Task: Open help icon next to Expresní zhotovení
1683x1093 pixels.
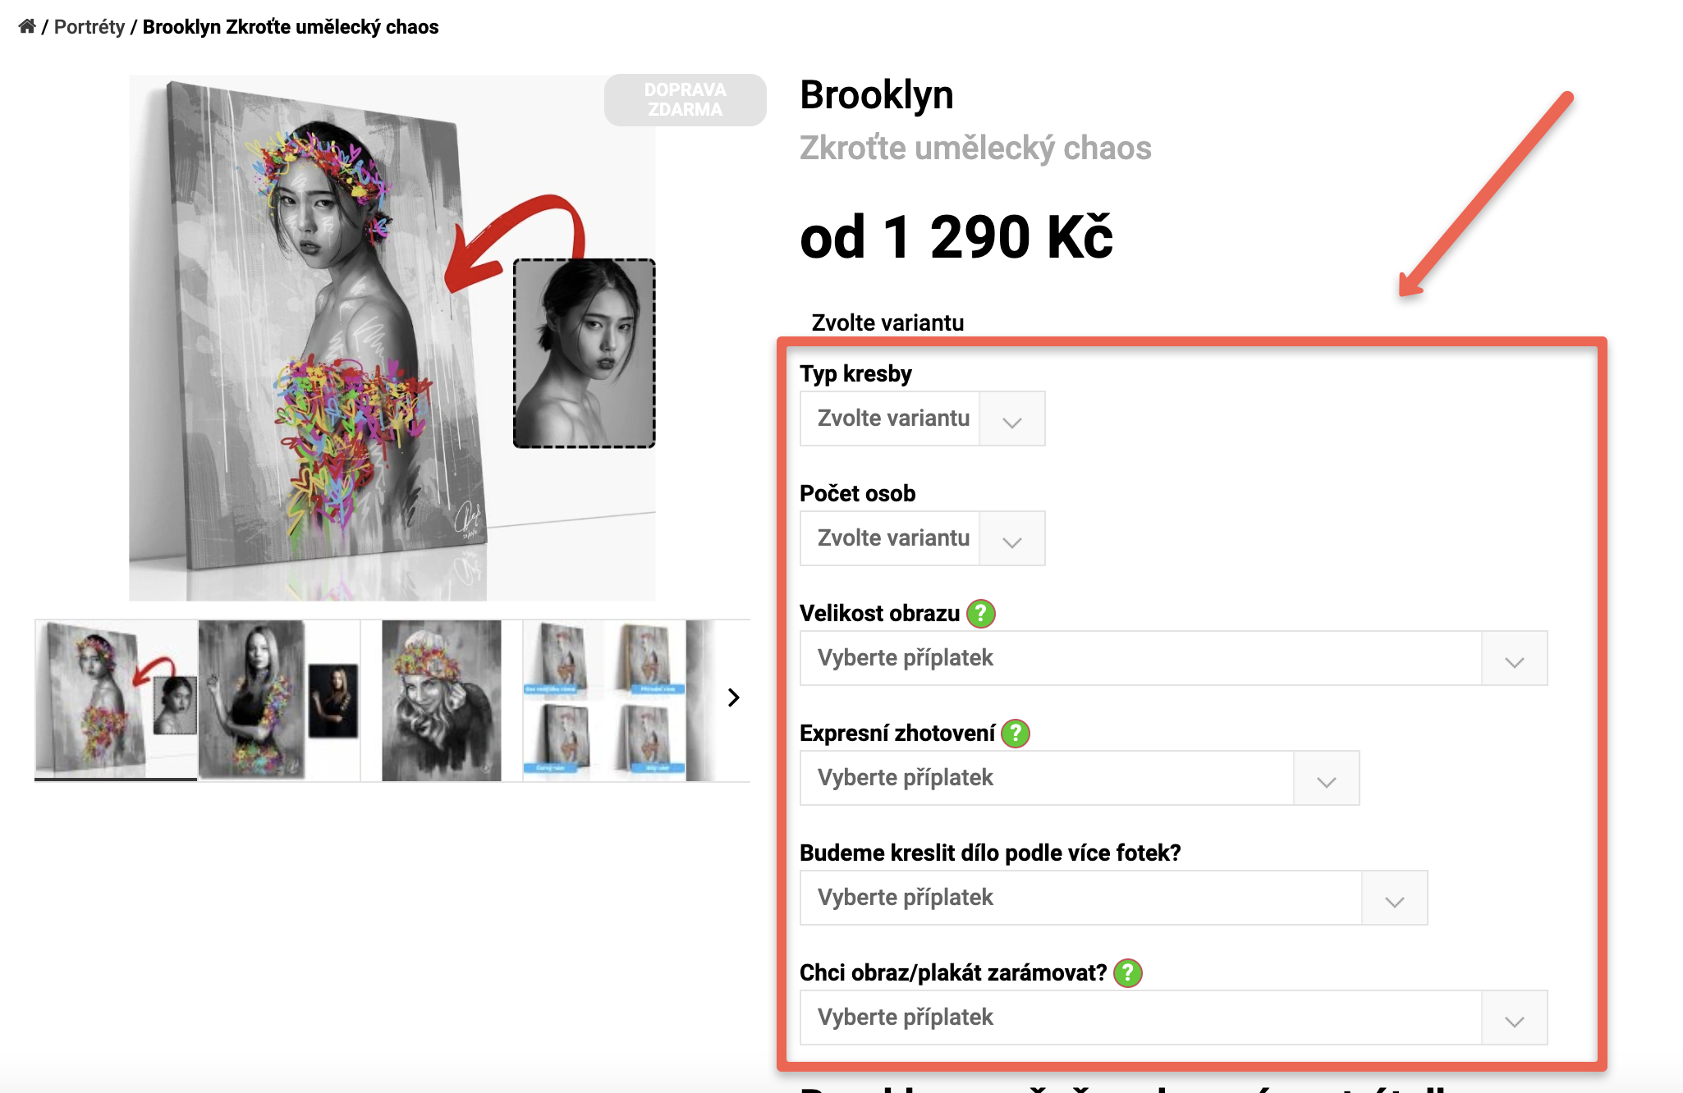Action: pos(1016,733)
